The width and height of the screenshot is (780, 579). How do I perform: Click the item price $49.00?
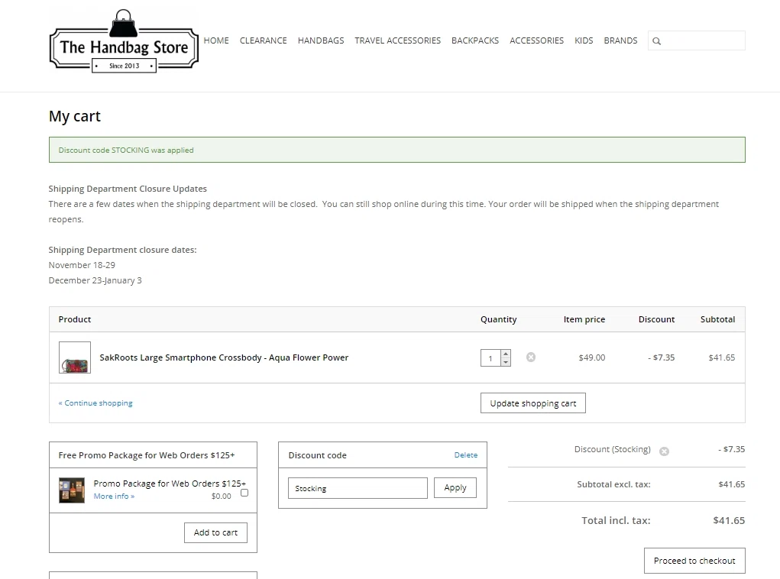coord(592,357)
